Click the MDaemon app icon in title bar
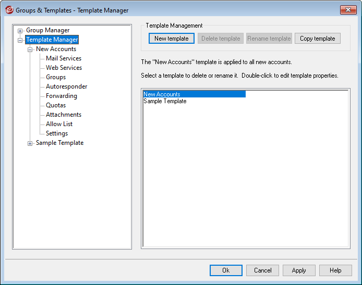 pyautogui.click(x=8, y=10)
